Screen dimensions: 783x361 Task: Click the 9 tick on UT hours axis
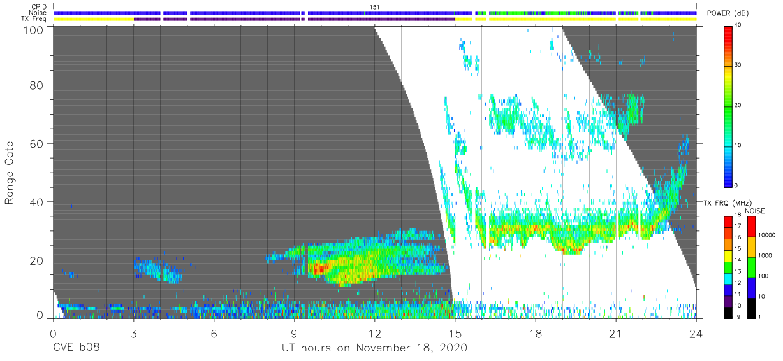tap(294, 334)
